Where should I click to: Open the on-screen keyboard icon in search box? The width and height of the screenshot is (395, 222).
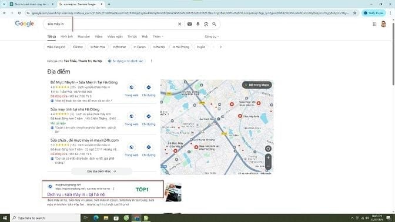click(x=189, y=24)
